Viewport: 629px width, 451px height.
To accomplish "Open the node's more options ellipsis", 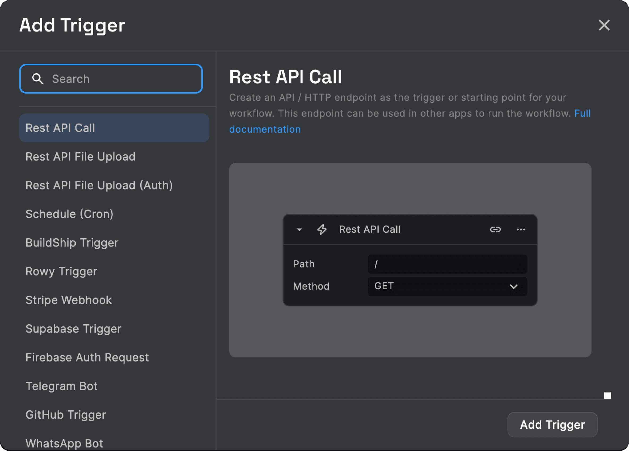I will coord(521,229).
